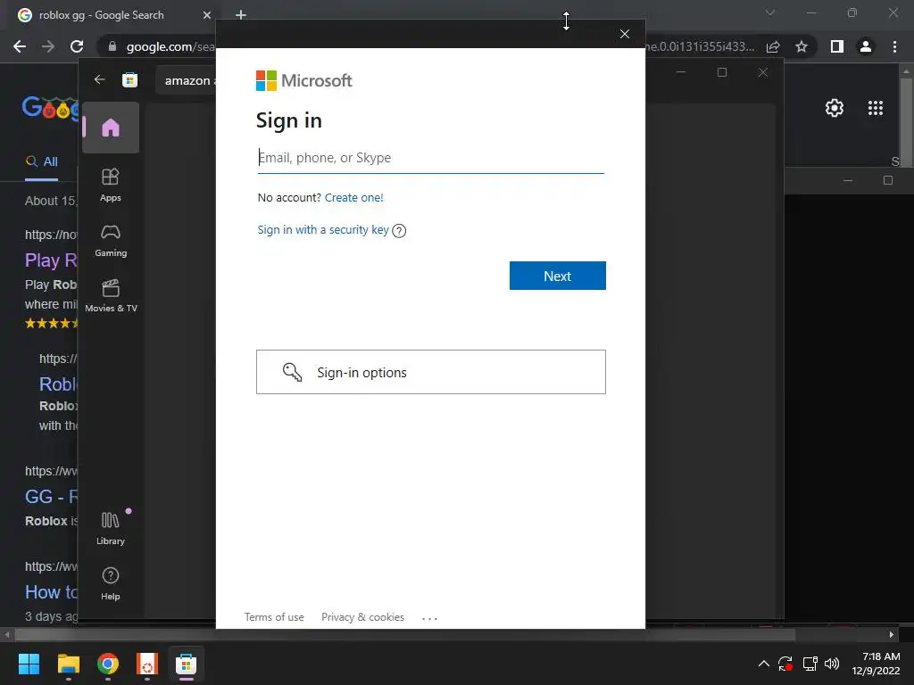The image size is (914, 685).
Task: Close the roblox gg Google Search tab
Action: (x=206, y=15)
